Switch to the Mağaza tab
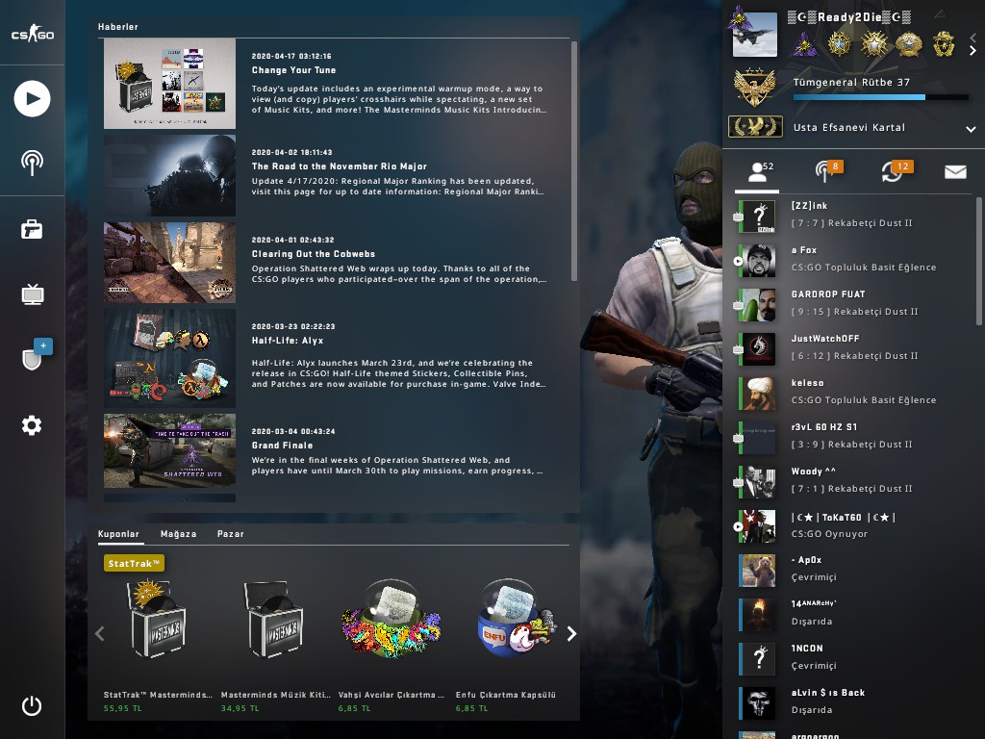 pos(178,533)
